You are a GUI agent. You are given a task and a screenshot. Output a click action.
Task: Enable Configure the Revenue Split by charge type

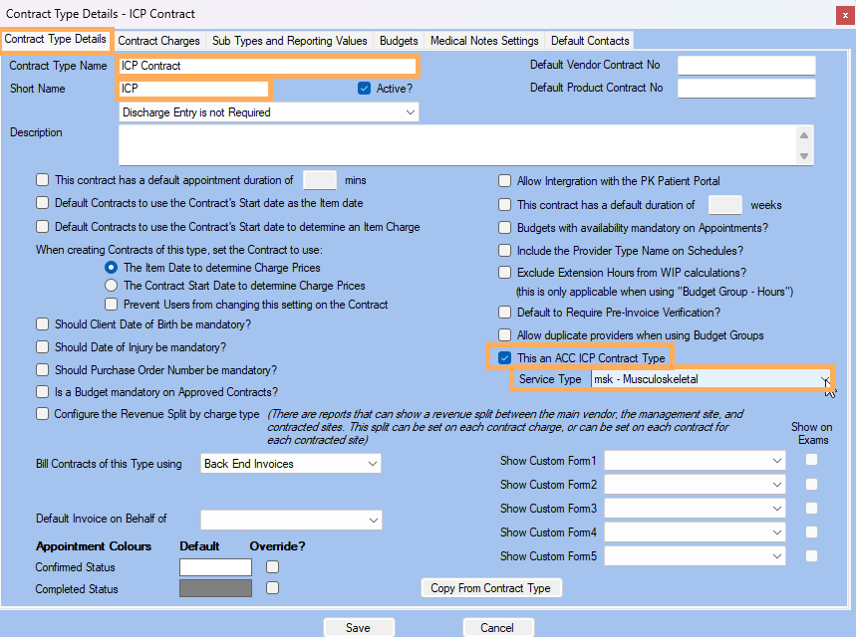pos(42,413)
